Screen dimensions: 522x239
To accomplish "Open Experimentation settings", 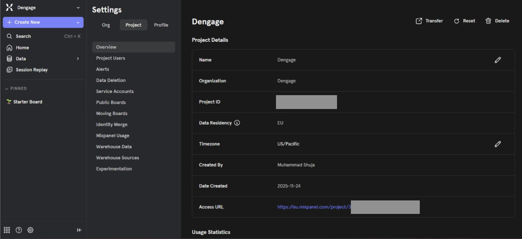I will (x=114, y=169).
